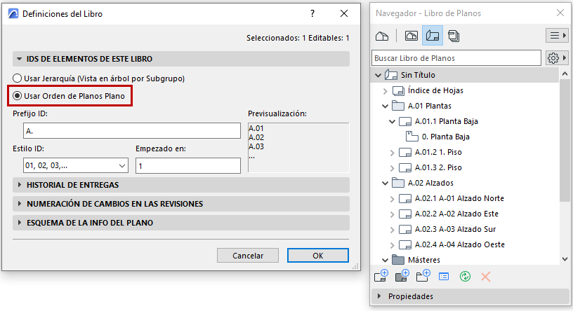Create new layout with plus icon

click(x=381, y=276)
